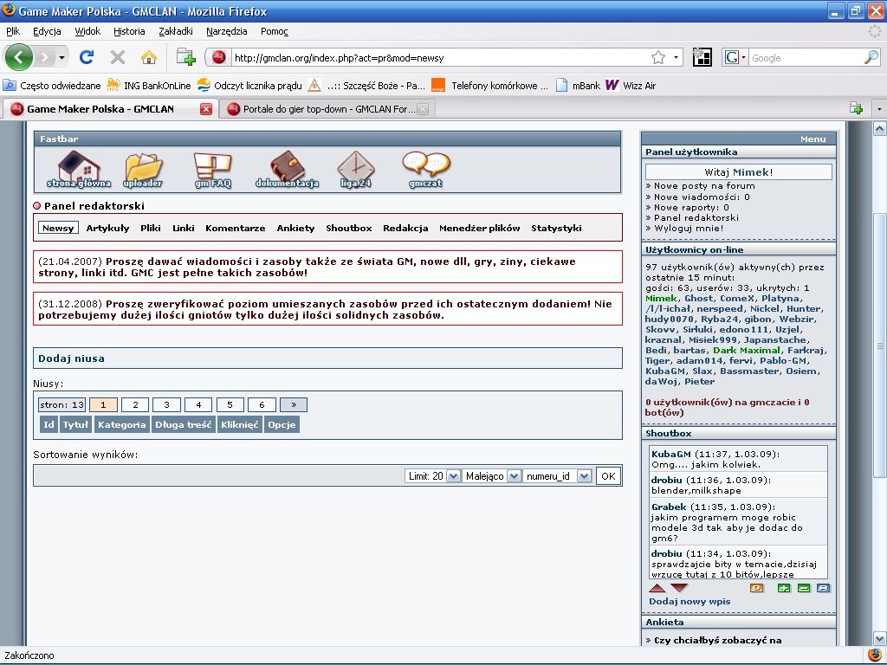Reload the page with the refresh button
Viewport: 887px width, 665px height.
(x=87, y=57)
